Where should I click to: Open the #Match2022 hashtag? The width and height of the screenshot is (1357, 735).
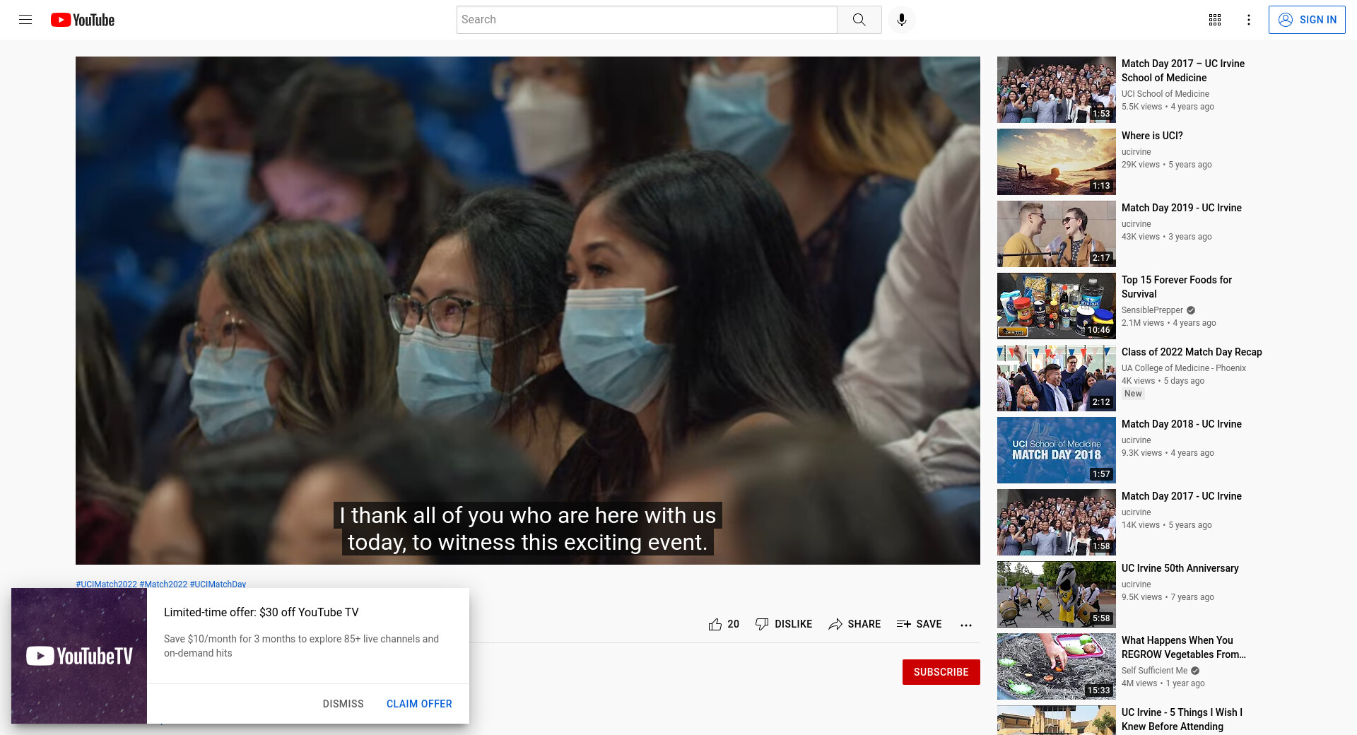[163, 584]
